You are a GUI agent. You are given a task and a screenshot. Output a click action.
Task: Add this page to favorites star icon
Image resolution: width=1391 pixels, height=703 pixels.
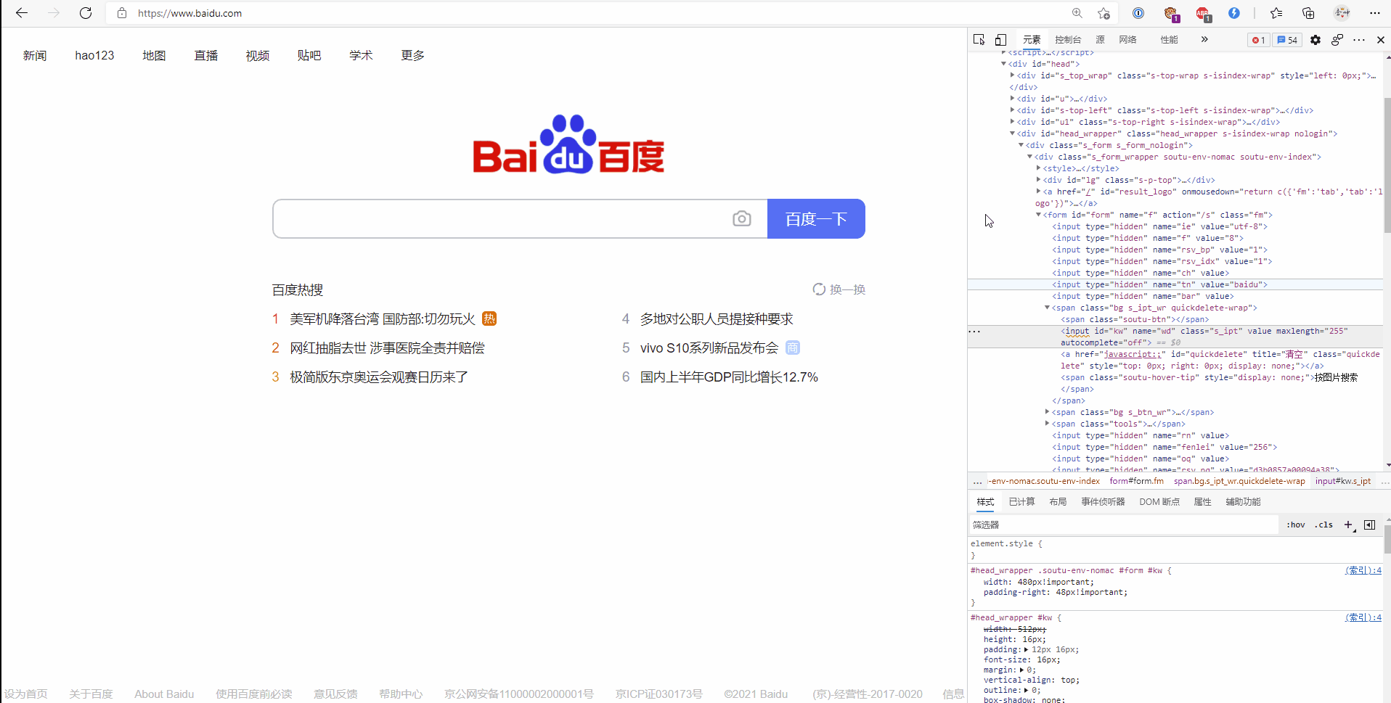pos(1104,13)
